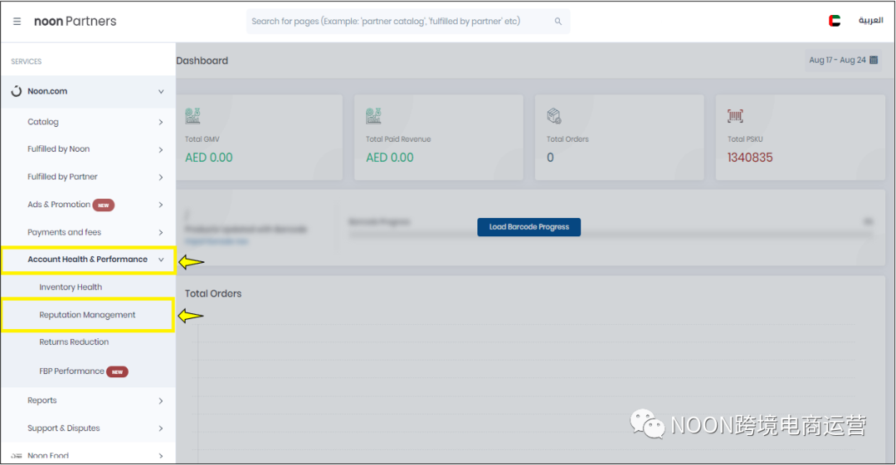The width and height of the screenshot is (896, 465).
Task: Click the noon Partners logo
Action: point(75,22)
